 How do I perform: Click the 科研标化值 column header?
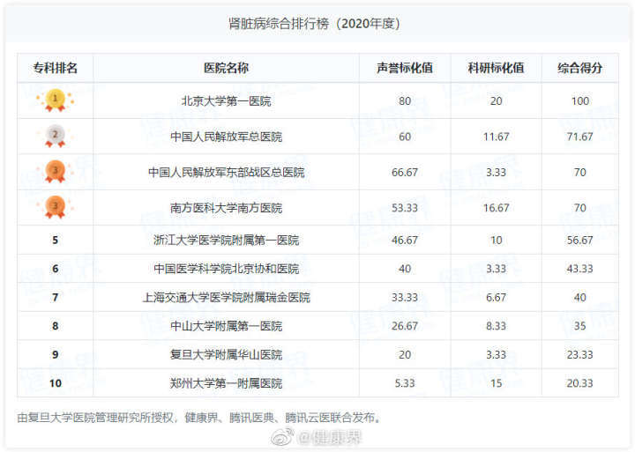click(496, 68)
